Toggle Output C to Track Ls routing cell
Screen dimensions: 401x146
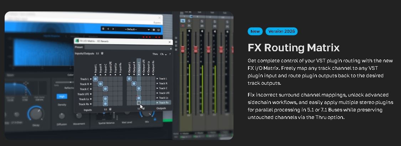pyautogui.click(x=139, y=98)
